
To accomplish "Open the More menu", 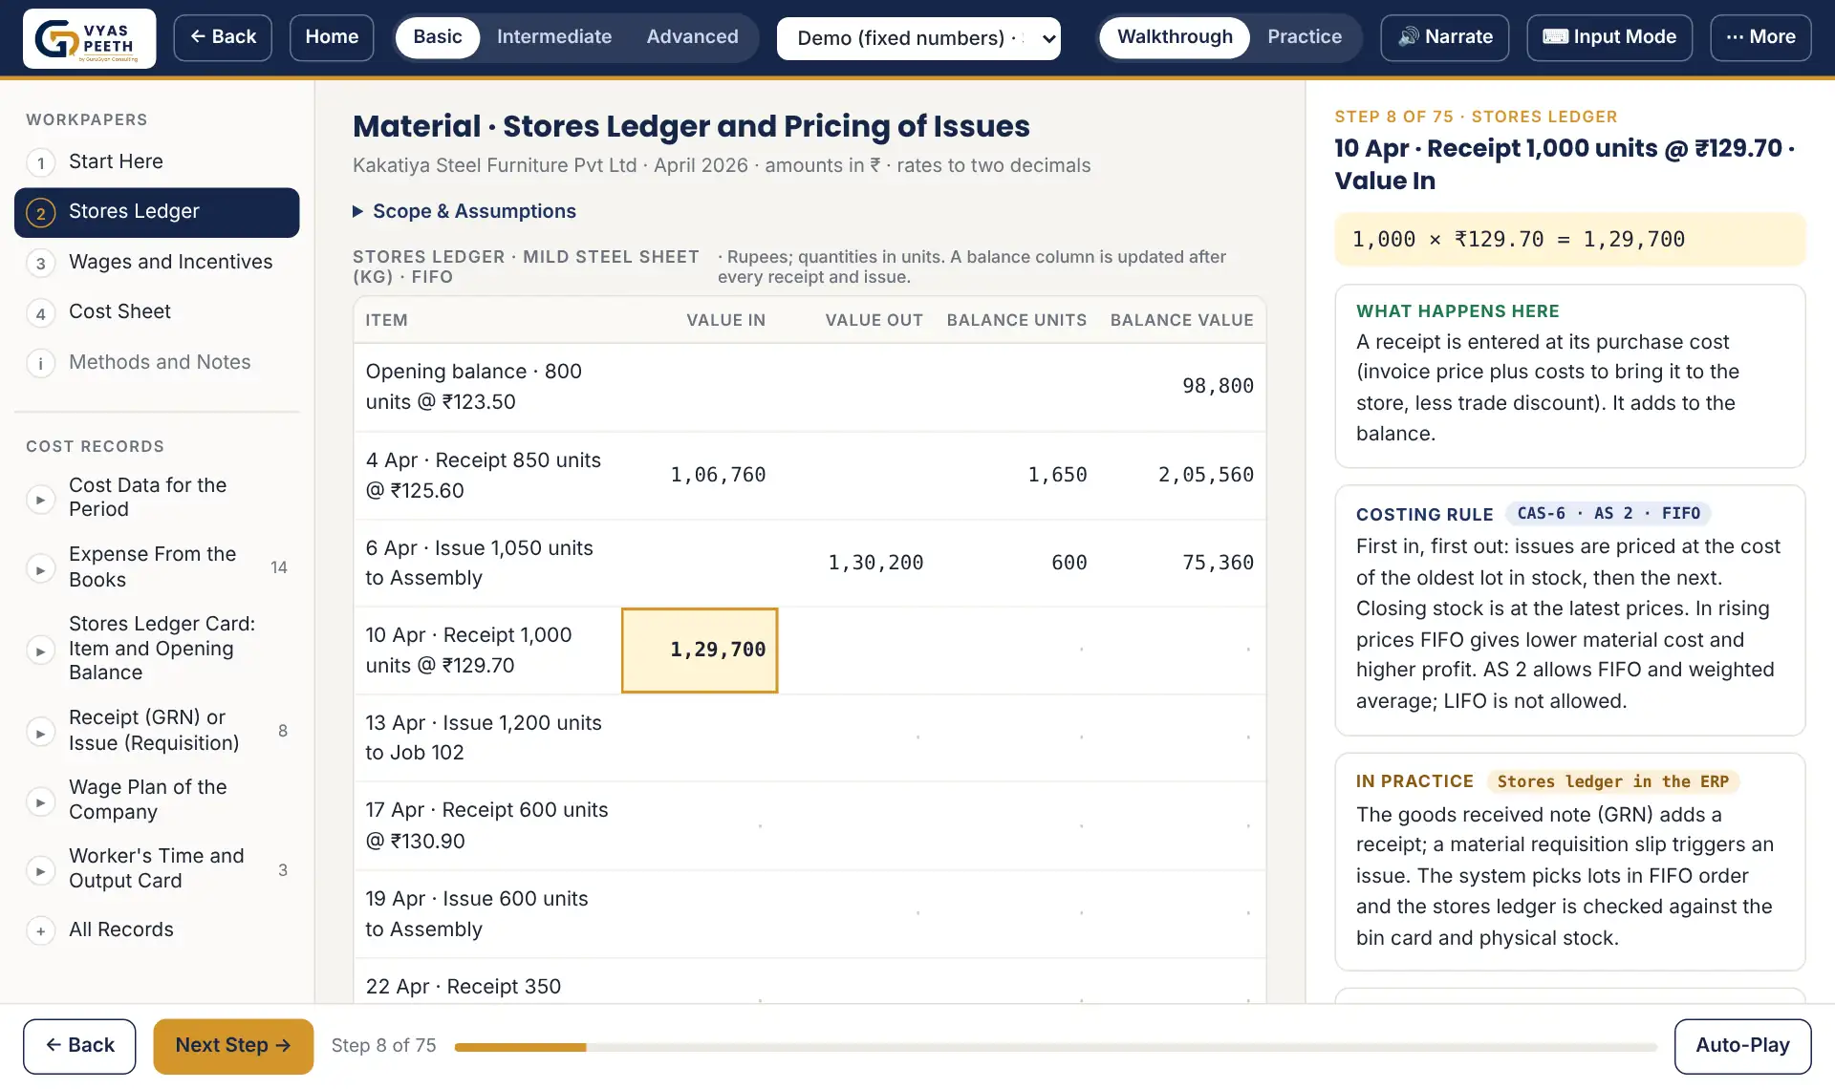I will click(x=1760, y=37).
